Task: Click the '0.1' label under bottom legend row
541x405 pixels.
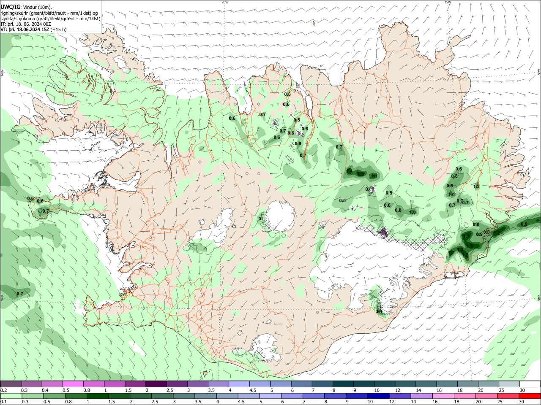Action: pyautogui.click(x=4, y=402)
